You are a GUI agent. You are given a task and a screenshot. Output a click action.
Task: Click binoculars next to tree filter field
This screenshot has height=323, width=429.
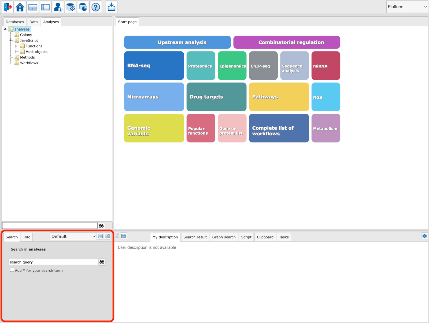click(x=101, y=226)
